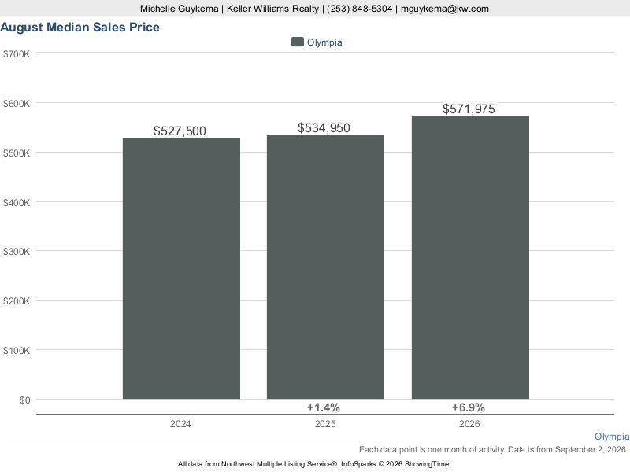Click the $600K y-axis label
Image resolution: width=630 pixels, height=472 pixels.
tap(17, 104)
